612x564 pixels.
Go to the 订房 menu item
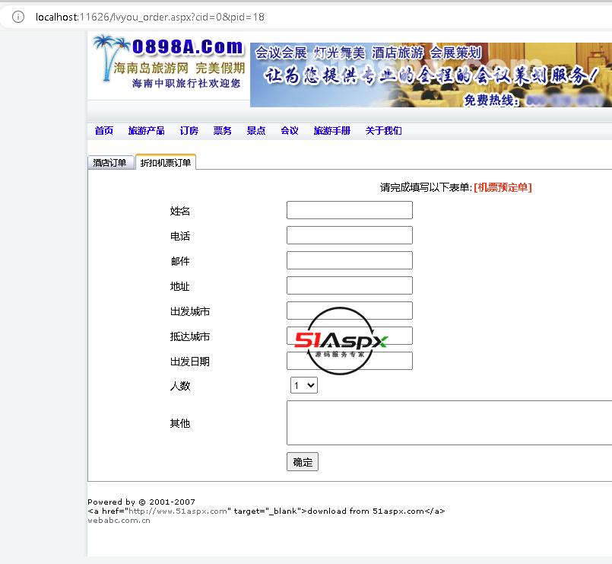point(189,131)
